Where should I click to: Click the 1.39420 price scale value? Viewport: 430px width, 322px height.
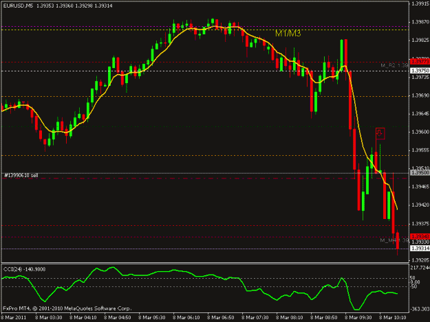420,205
